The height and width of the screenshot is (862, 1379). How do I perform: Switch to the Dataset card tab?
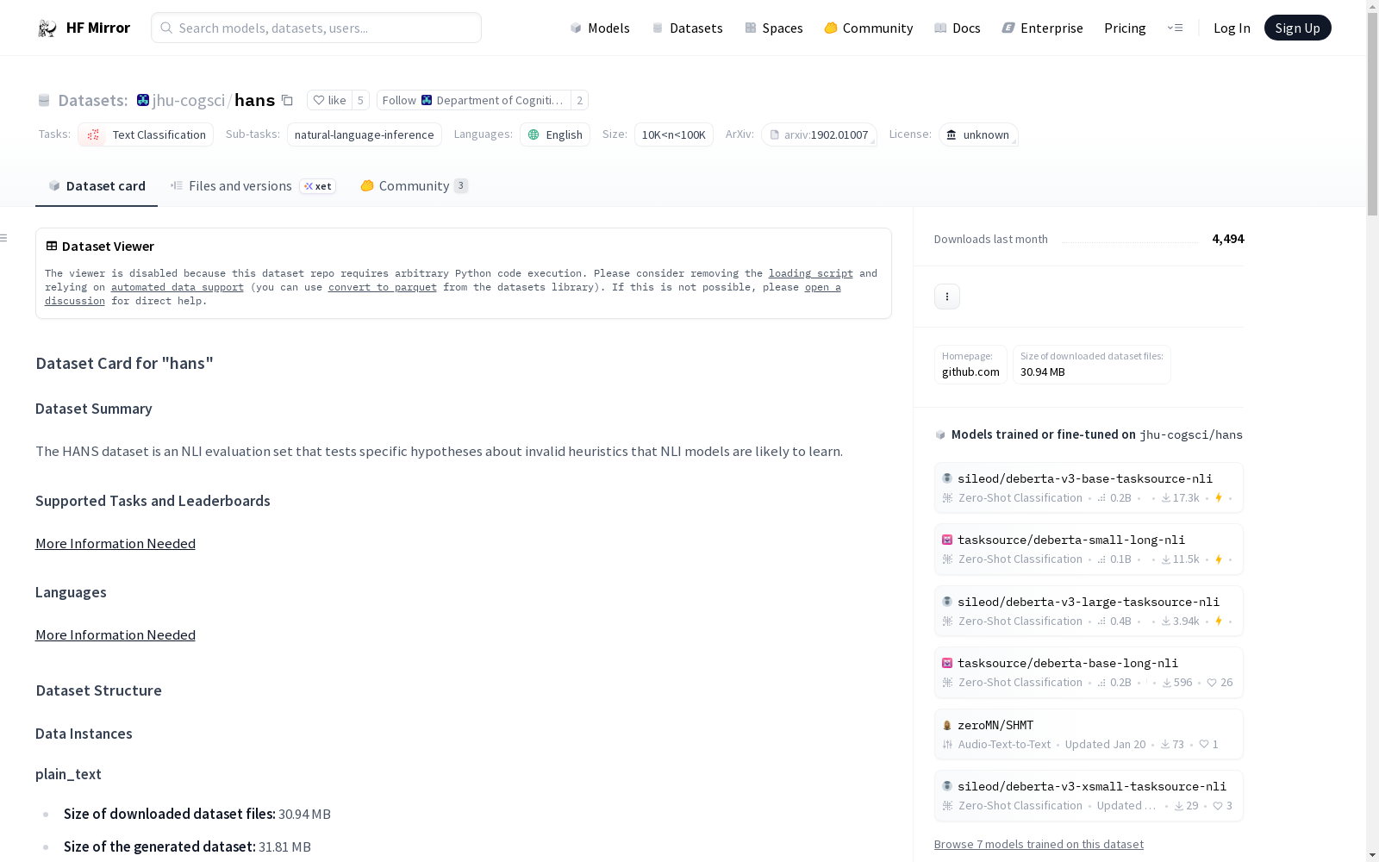(97, 186)
